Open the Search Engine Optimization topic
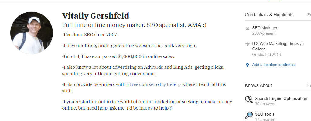This screenshot has height=121, width=311. tap(281, 98)
